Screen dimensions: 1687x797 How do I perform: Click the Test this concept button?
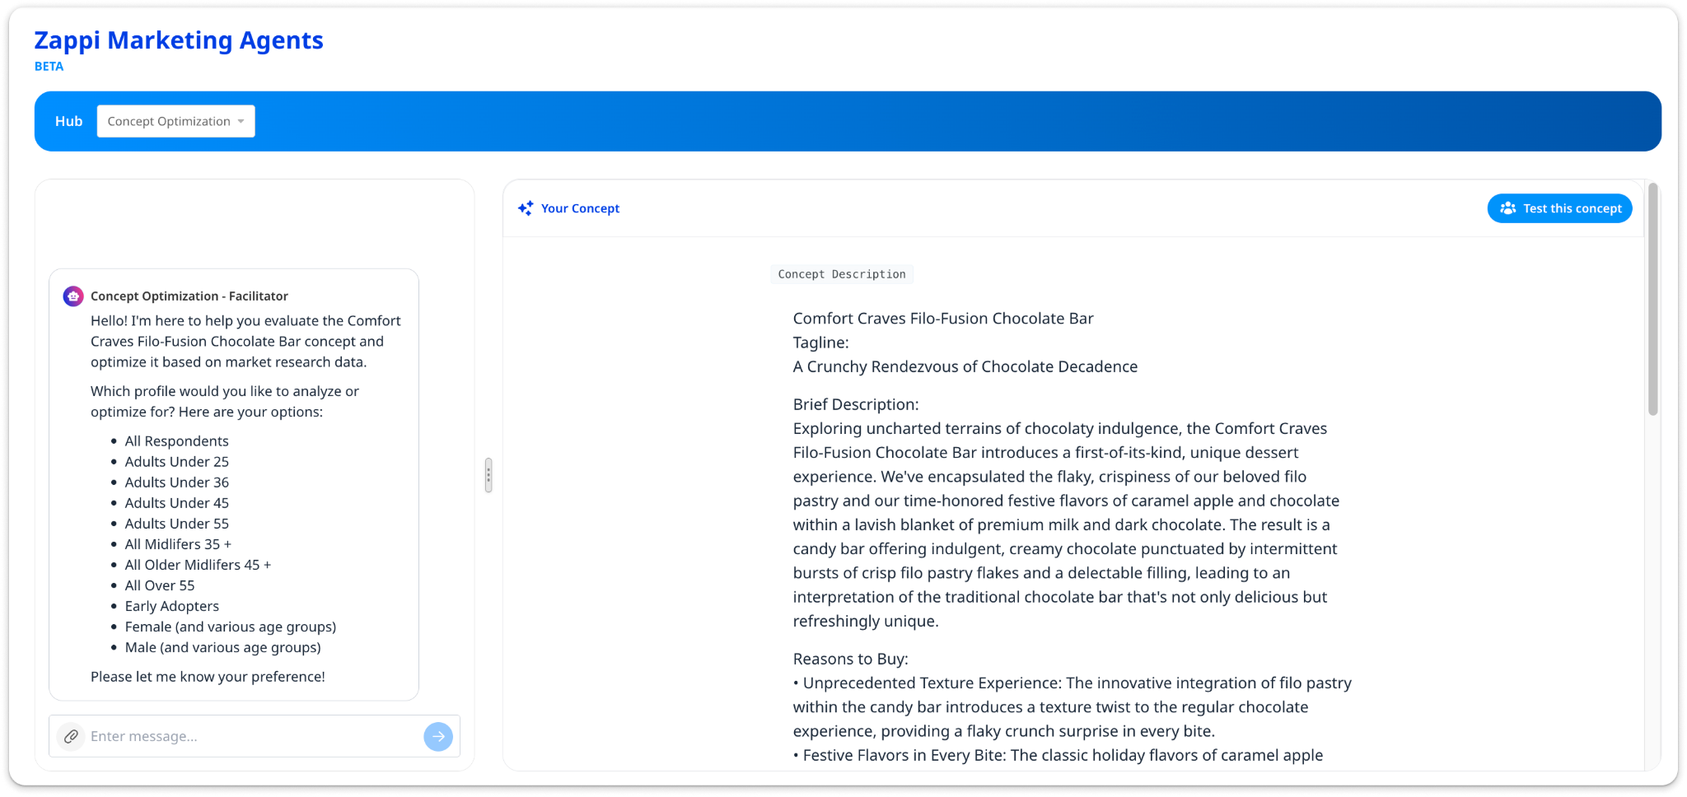[1559, 208]
